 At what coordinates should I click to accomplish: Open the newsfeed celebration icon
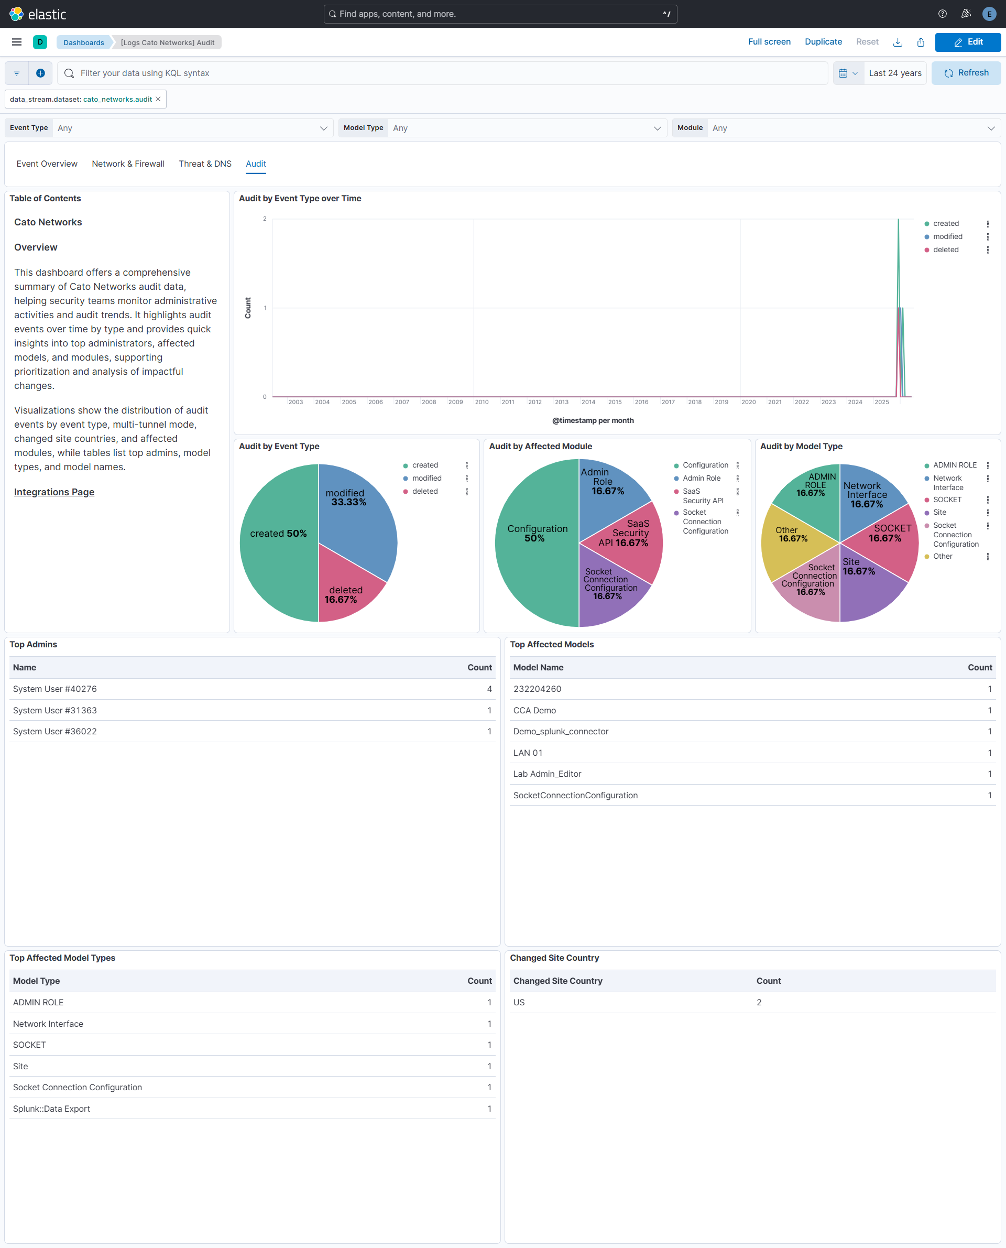[x=966, y=14]
